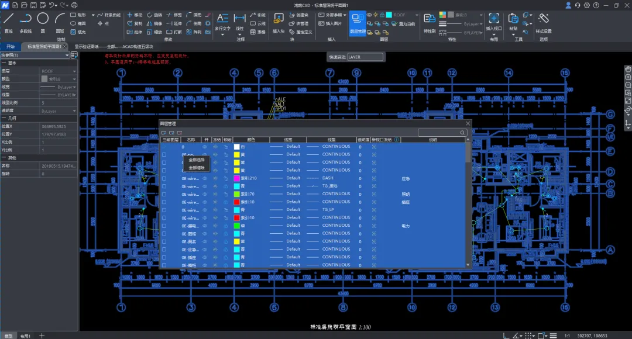Choose 全部选择 in context menu
Image resolution: width=632 pixels, height=339 pixels.
coord(196,160)
